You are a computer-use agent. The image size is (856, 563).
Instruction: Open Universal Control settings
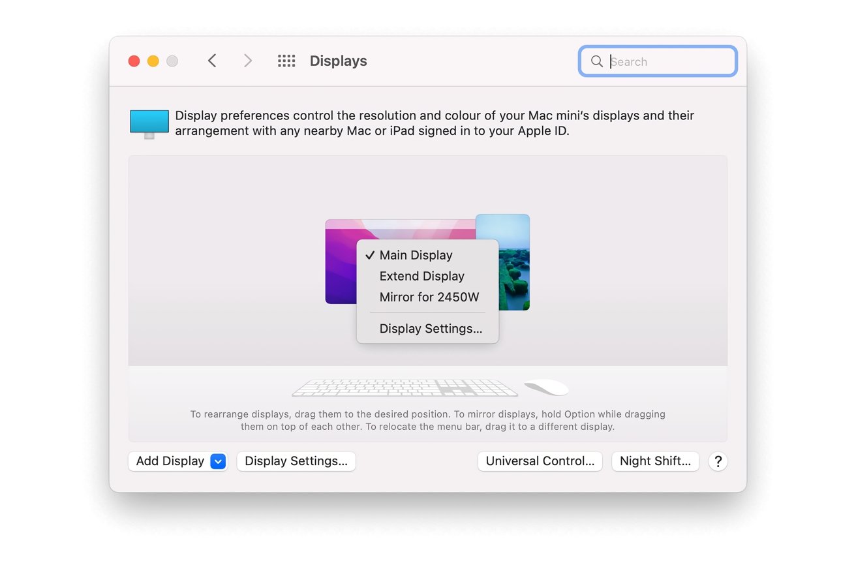click(x=540, y=461)
